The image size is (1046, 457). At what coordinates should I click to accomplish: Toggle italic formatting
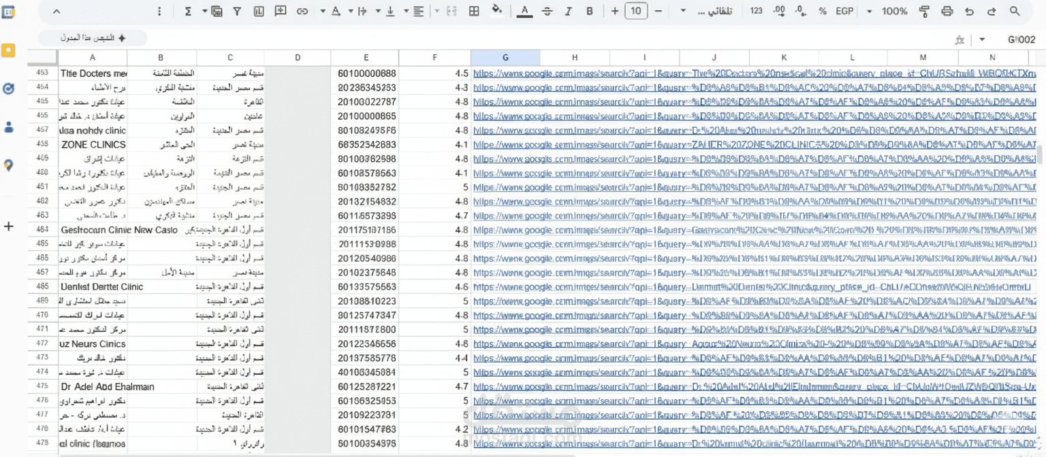tap(569, 12)
